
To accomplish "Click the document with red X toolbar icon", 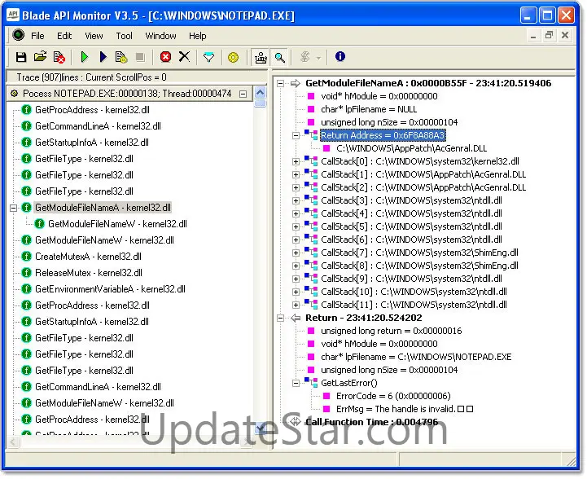I will [59, 57].
